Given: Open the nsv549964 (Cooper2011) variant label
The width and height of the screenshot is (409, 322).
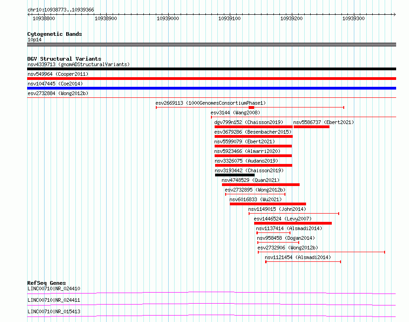Looking at the screenshot, I should pos(58,74).
